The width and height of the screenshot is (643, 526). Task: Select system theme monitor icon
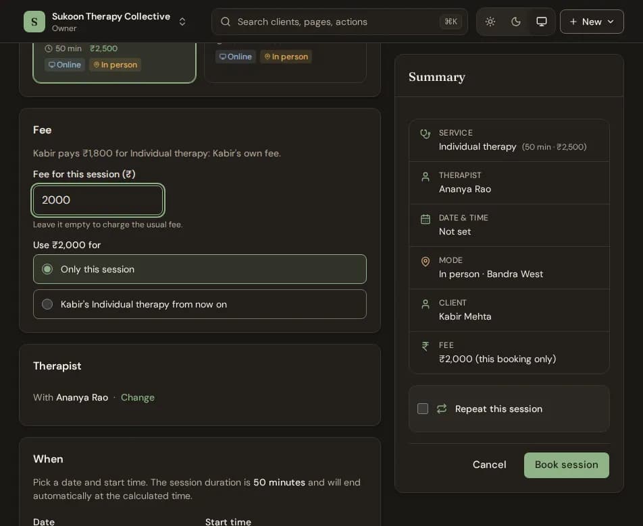point(541,22)
